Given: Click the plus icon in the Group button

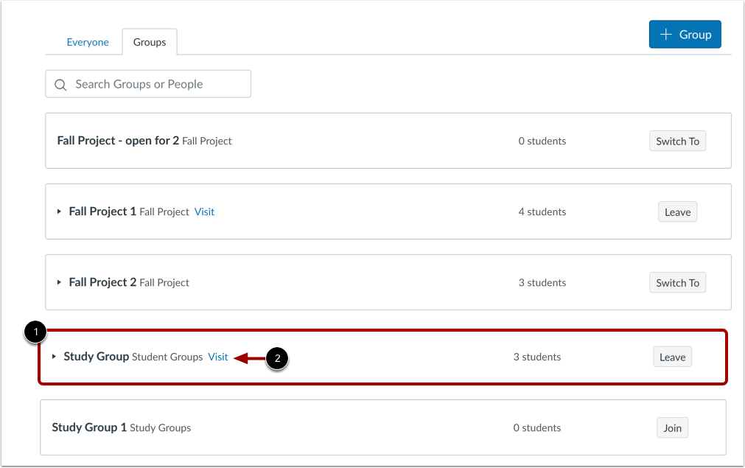Looking at the screenshot, I should pyautogui.click(x=667, y=34).
